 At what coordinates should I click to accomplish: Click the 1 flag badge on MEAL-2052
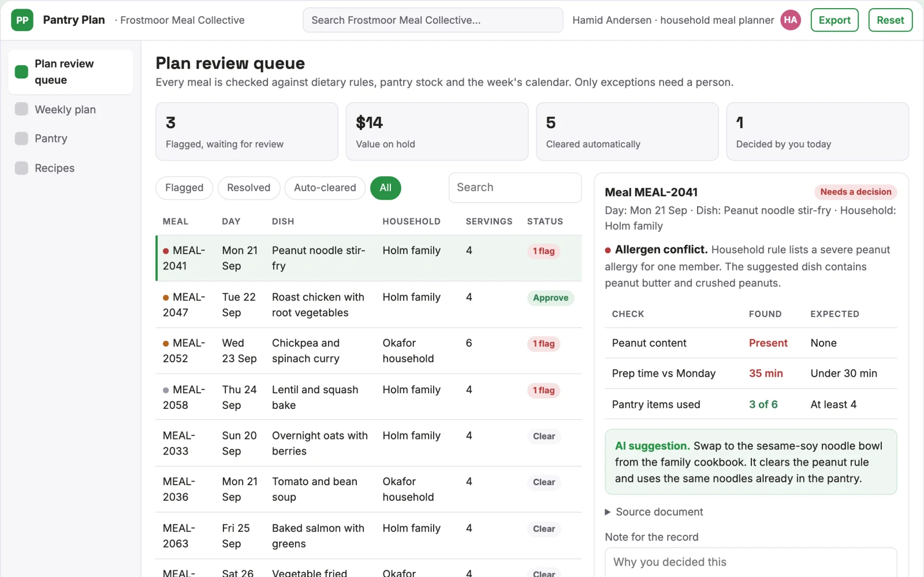point(543,344)
